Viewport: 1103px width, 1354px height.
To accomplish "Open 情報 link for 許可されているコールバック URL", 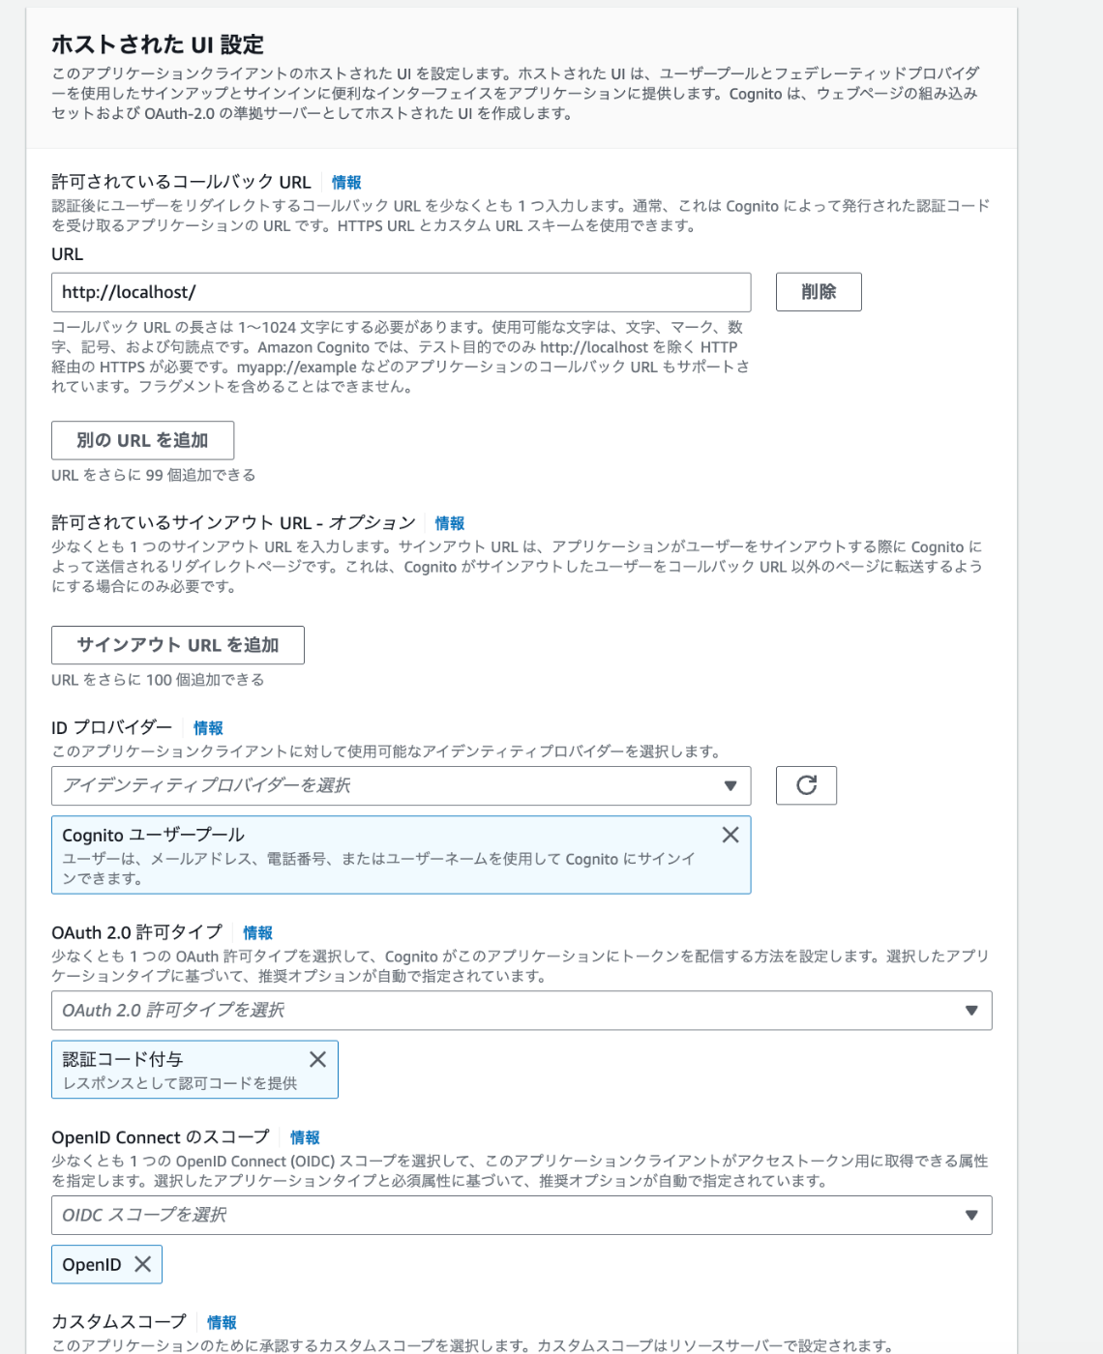I will [346, 183].
